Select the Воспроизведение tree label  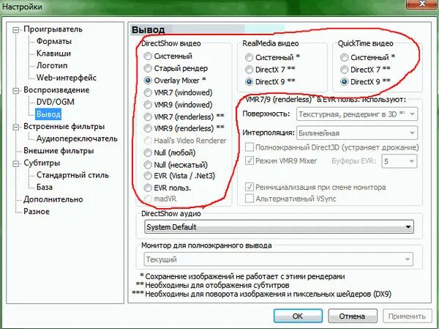click(x=56, y=89)
